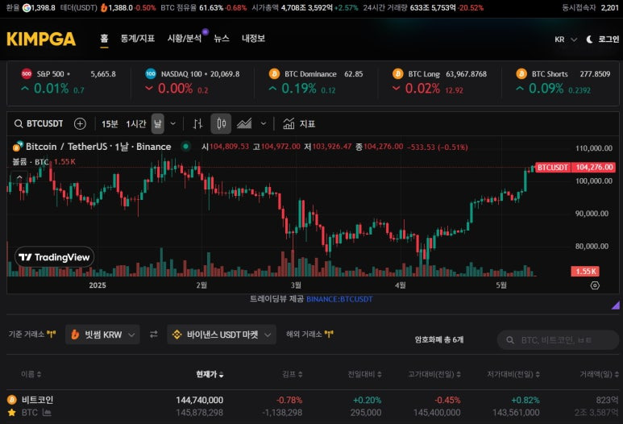Select the area chart style icon
This screenshot has width=623, height=424.
pyautogui.click(x=244, y=124)
